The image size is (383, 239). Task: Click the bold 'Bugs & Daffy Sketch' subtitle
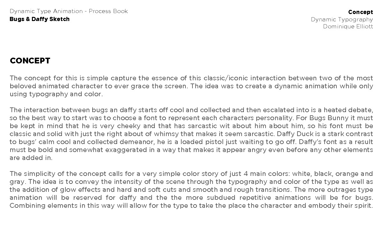coord(40,19)
